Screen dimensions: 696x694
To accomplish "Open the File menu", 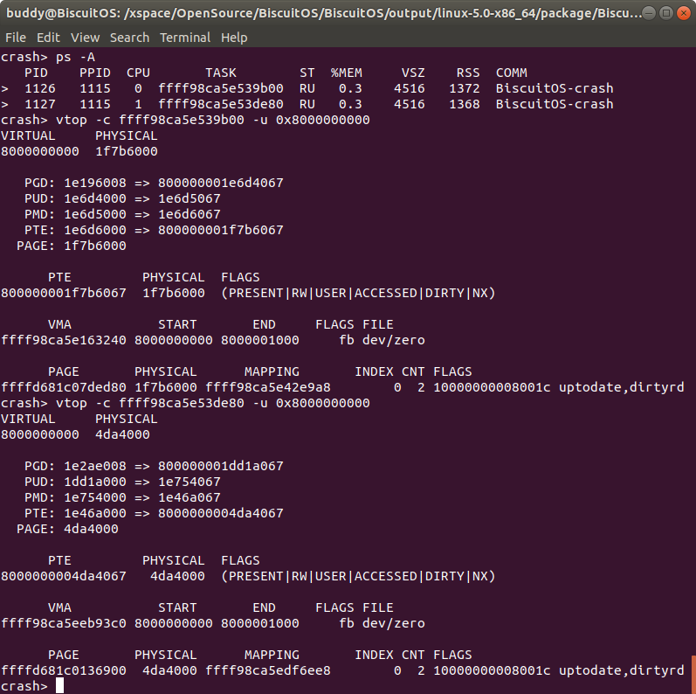I will (x=15, y=38).
